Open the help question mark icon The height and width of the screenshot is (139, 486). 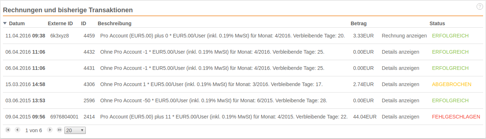pos(480,6)
